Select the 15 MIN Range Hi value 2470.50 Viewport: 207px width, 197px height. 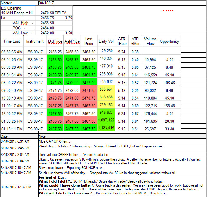tap(45, 13)
